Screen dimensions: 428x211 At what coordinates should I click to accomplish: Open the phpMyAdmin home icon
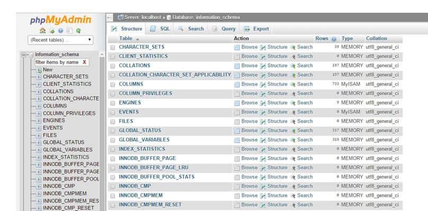42,31
